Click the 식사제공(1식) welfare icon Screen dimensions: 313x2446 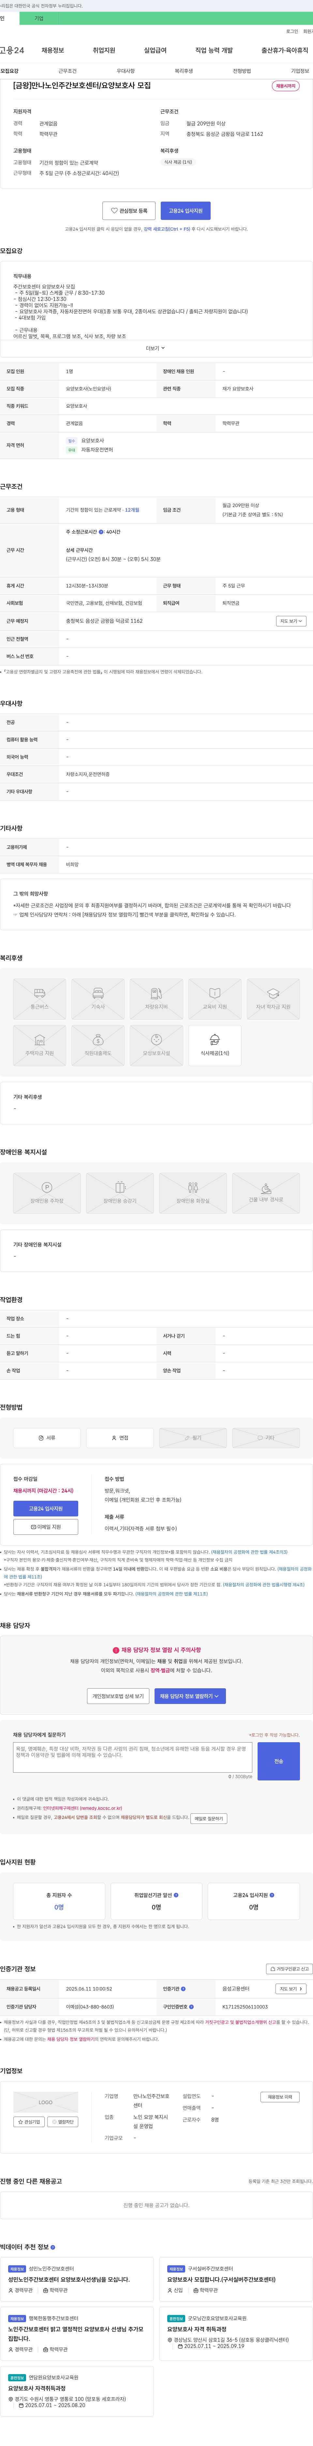214,1046
